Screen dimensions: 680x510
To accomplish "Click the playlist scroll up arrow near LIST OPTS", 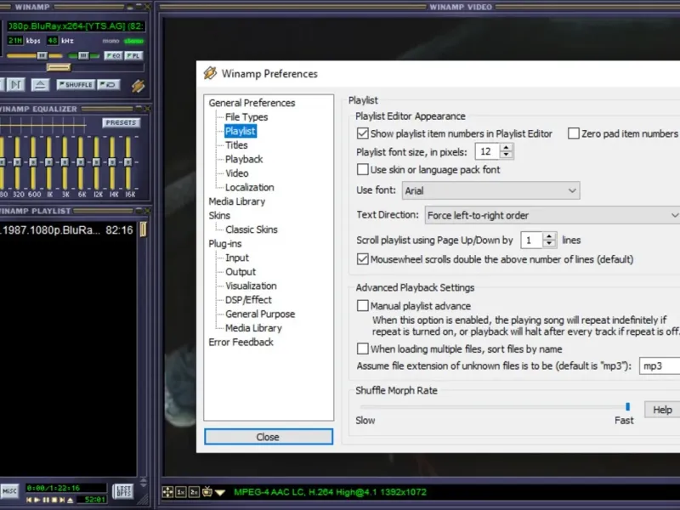I will pyautogui.click(x=144, y=479).
